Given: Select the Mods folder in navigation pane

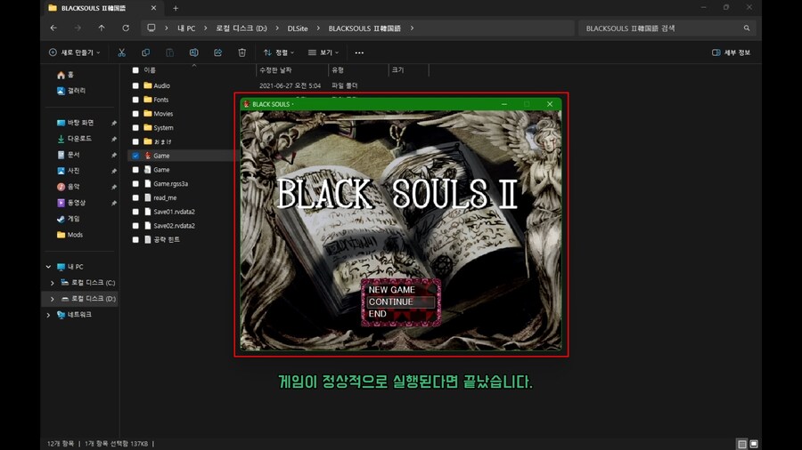Looking at the screenshot, I should coord(70,235).
